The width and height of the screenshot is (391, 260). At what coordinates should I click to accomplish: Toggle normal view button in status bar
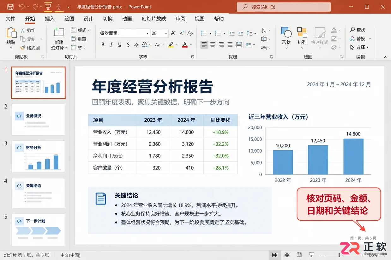point(275,255)
